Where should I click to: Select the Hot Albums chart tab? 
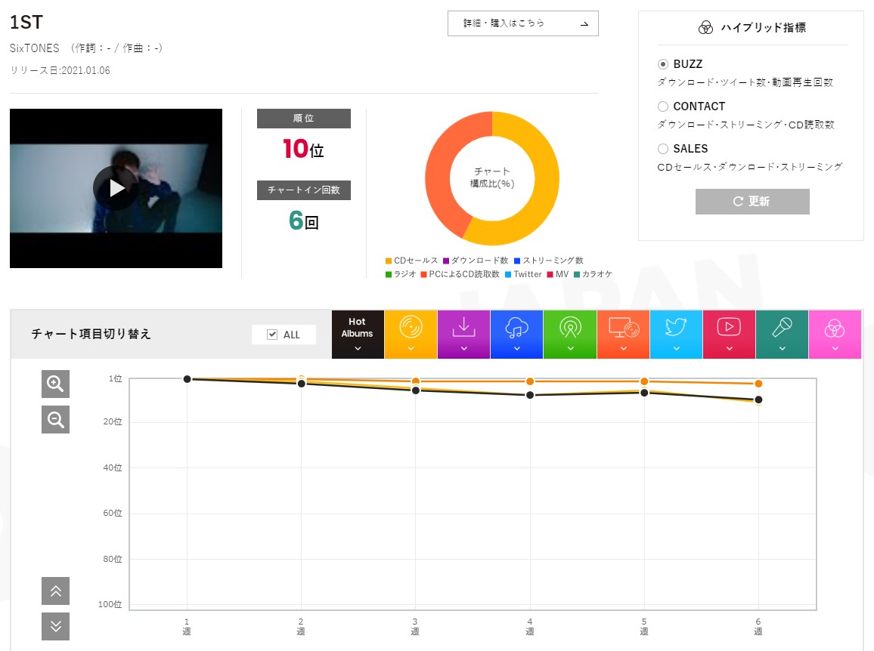coord(358,334)
